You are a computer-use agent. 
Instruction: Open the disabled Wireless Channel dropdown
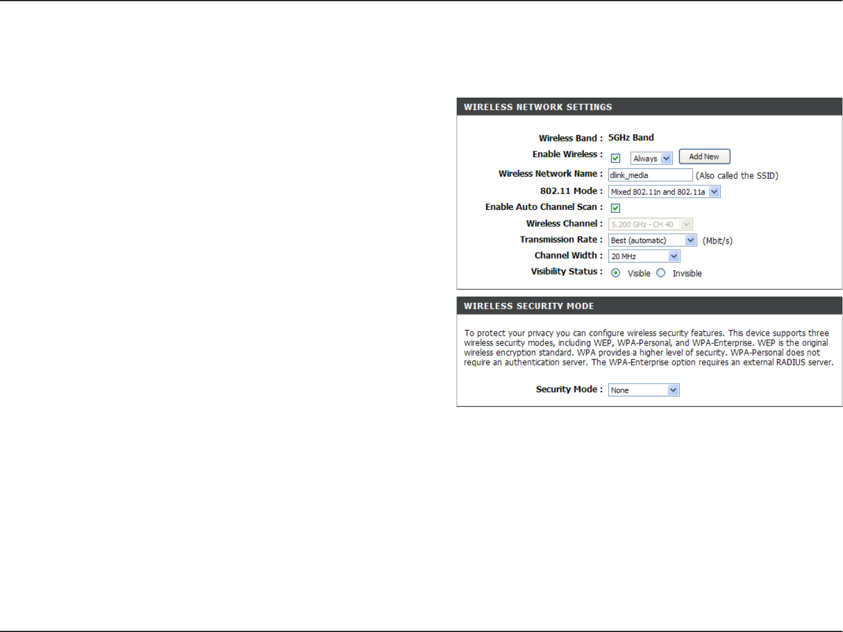pos(651,225)
